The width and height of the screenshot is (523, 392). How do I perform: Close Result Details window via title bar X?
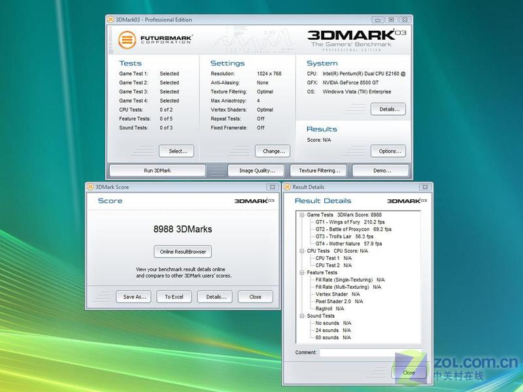click(x=425, y=187)
